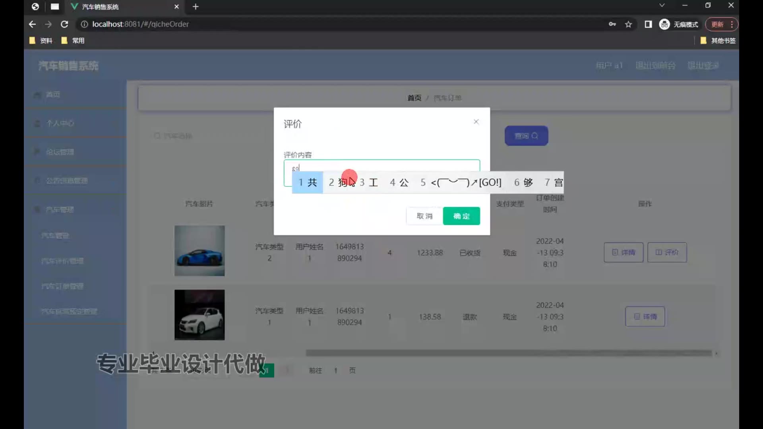Open 论坛管理 in the sidebar menu
The image size is (763, 429).
click(75, 152)
